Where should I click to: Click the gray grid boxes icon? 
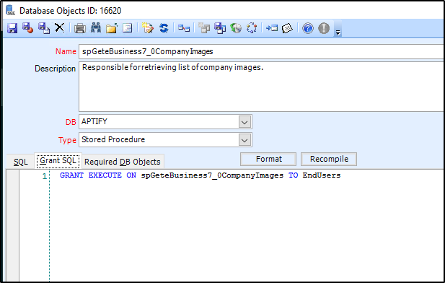(x=204, y=28)
